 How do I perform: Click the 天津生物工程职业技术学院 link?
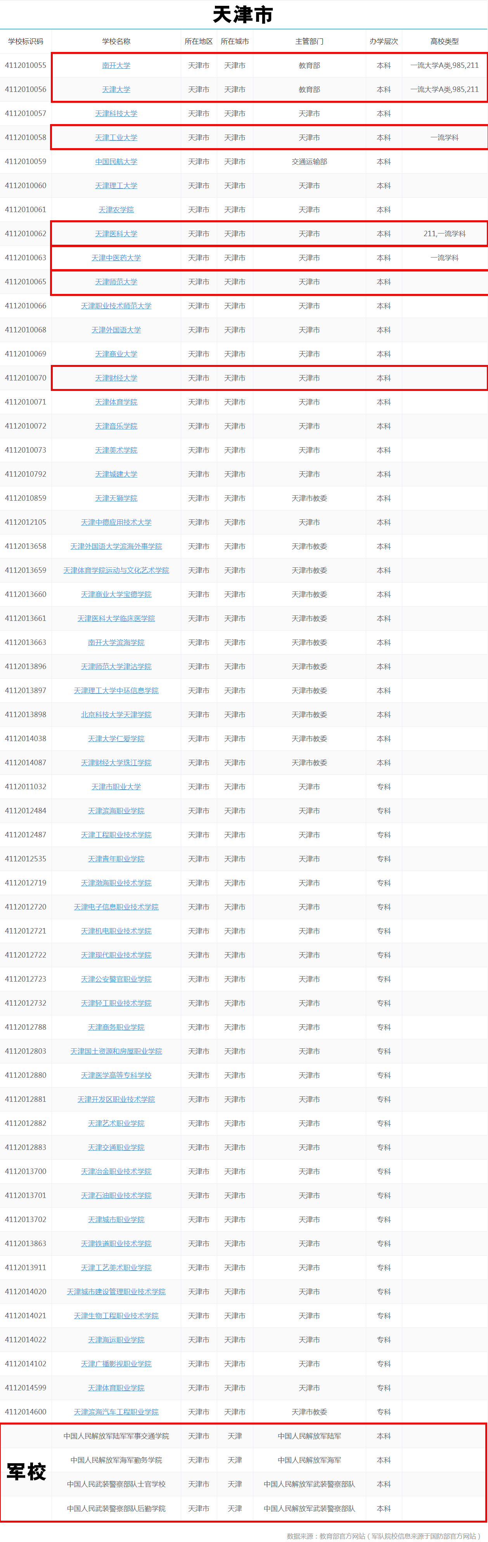point(116,1316)
